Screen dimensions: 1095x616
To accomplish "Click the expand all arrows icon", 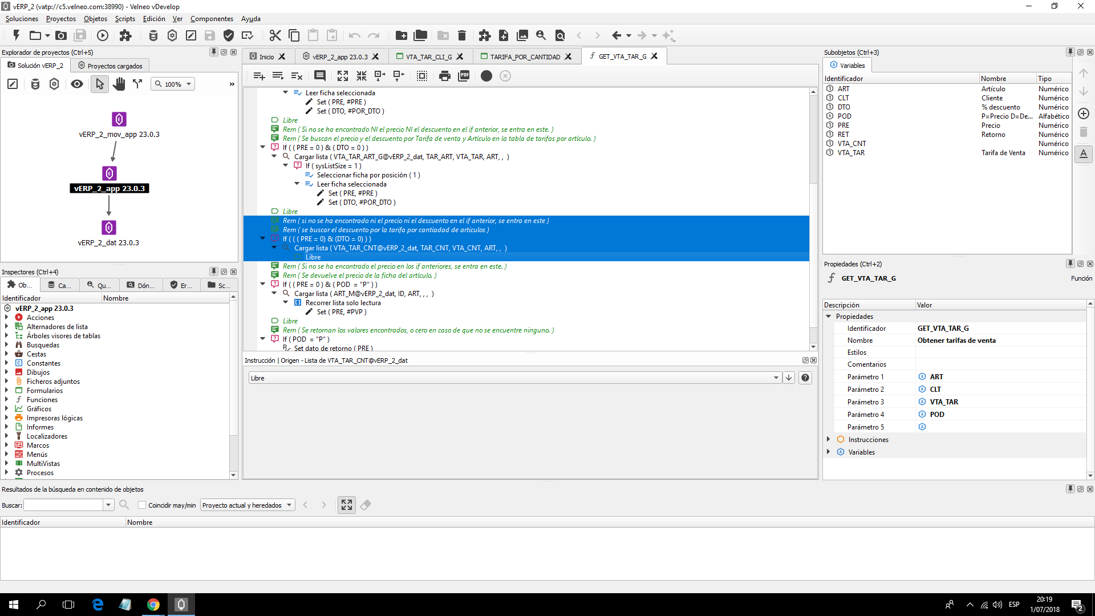I will point(343,76).
